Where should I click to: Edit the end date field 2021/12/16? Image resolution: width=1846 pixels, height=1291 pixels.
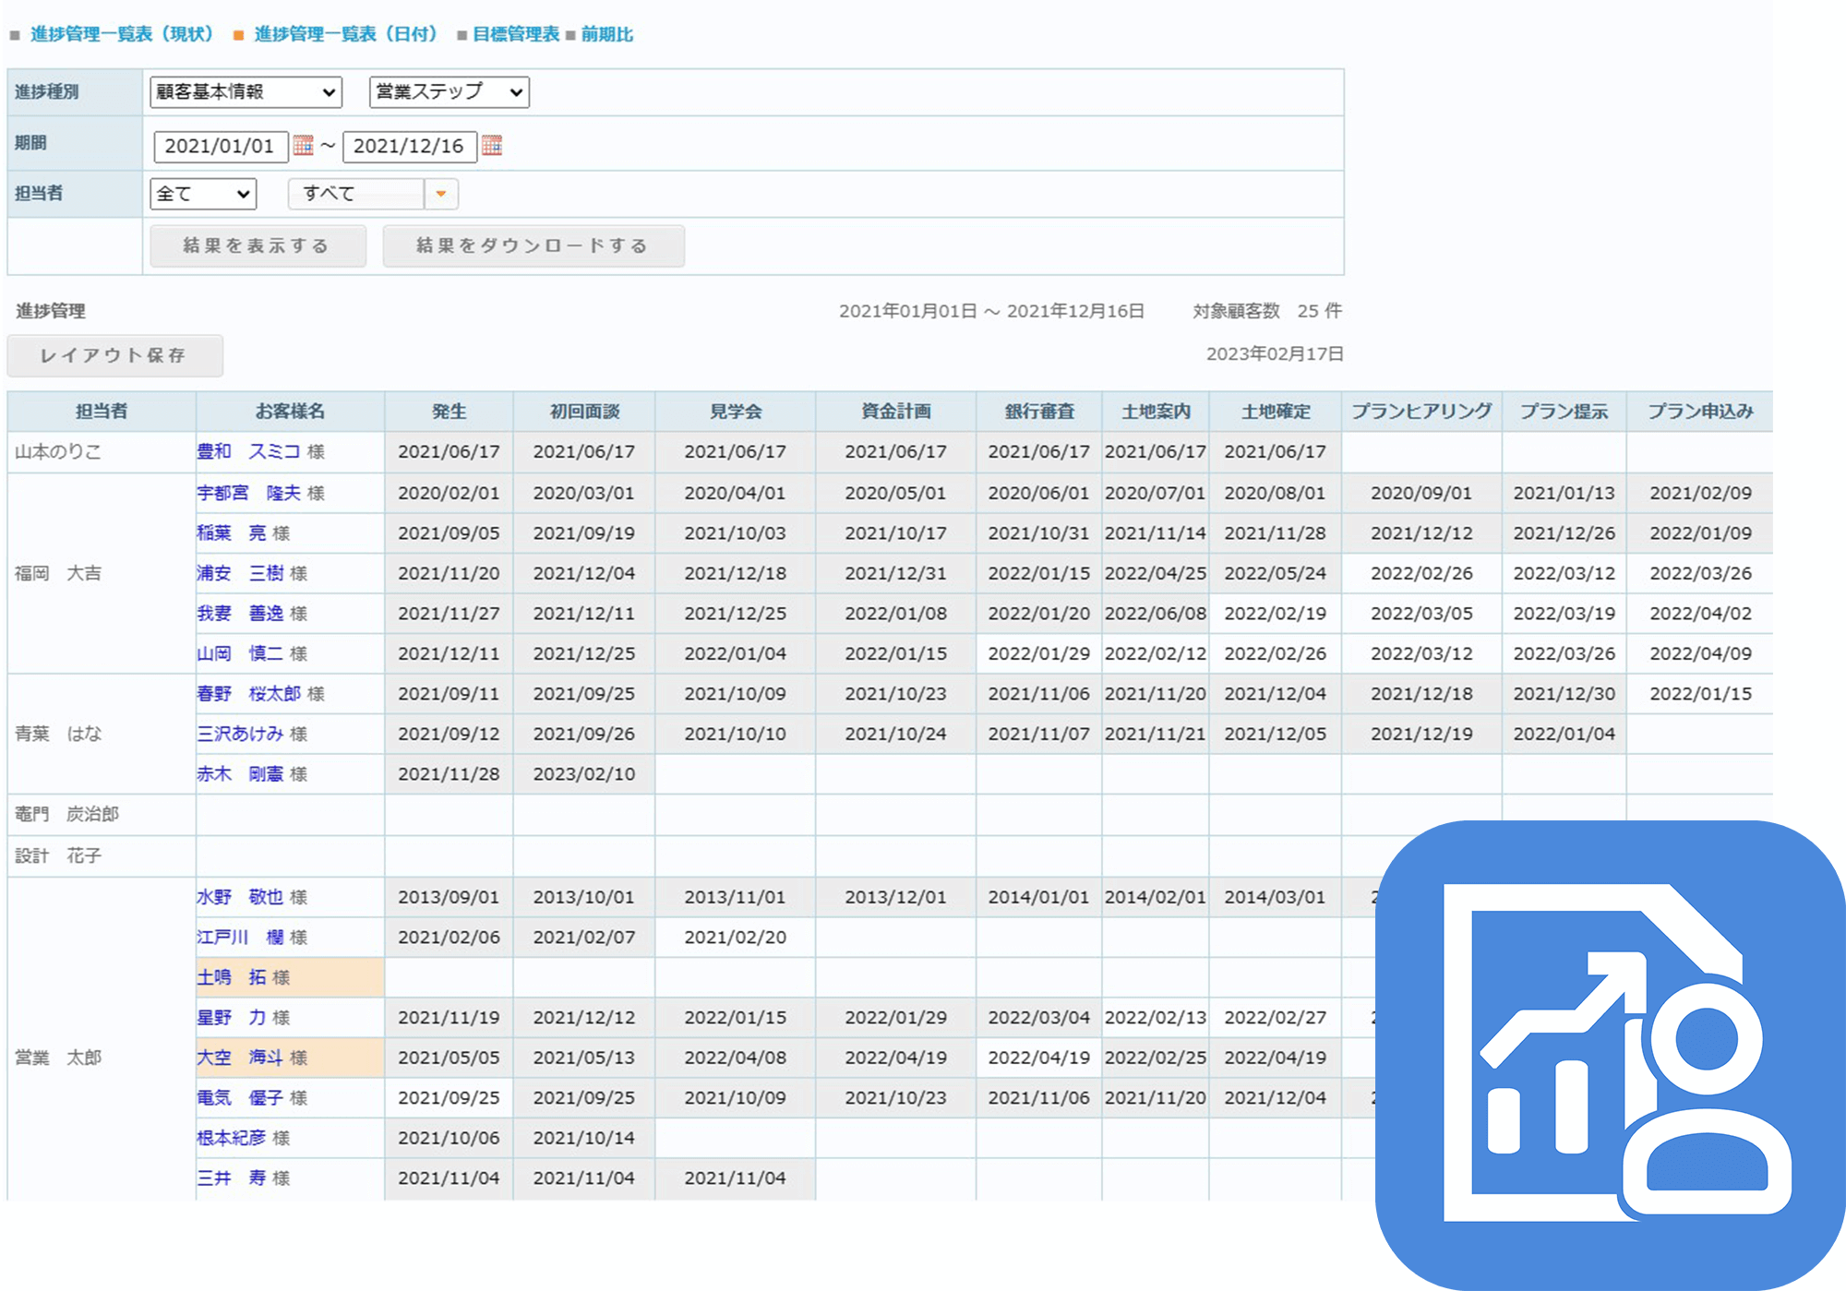click(x=409, y=146)
